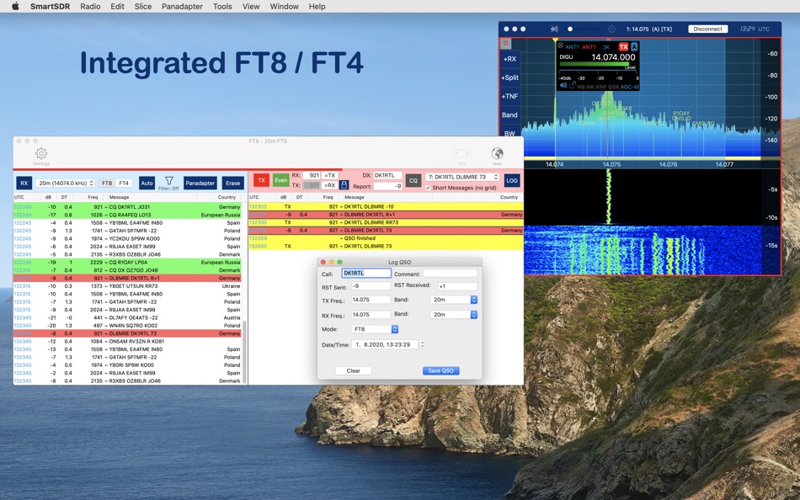Toggle the TX frequency lock icon
Screen dimensions: 800x500
point(344,185)
